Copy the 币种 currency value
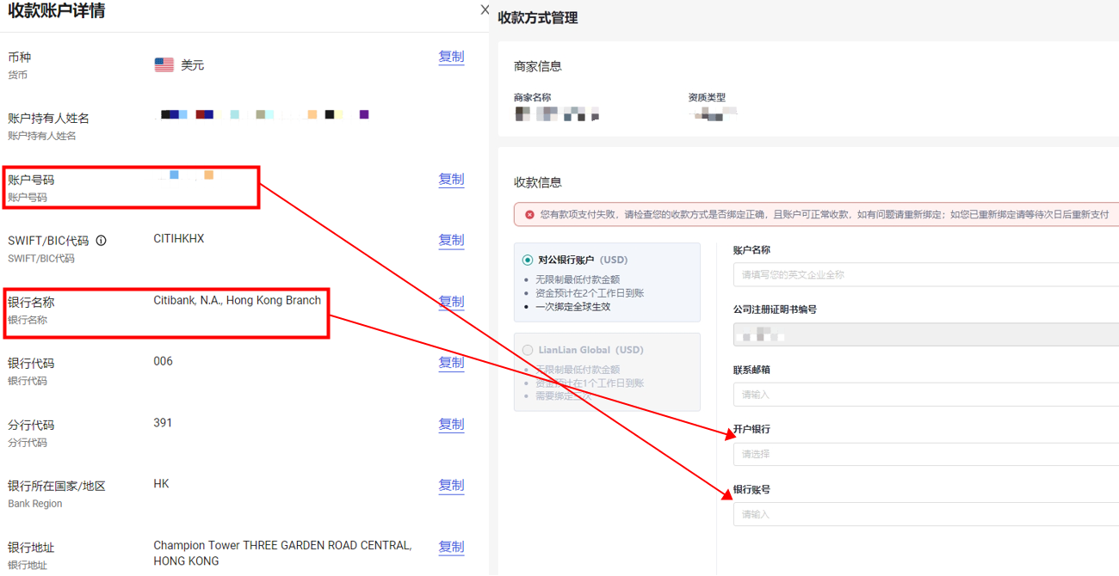The height and width of the screenshot is (576, 1119). pos(451,57)
